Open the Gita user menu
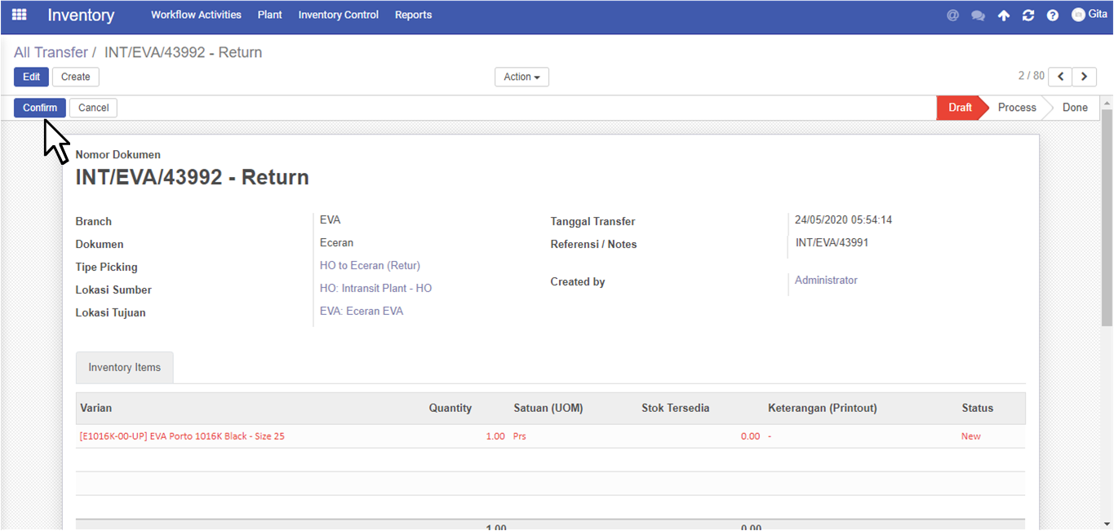Viewport: 1114px width, 531px height. 1090,15
